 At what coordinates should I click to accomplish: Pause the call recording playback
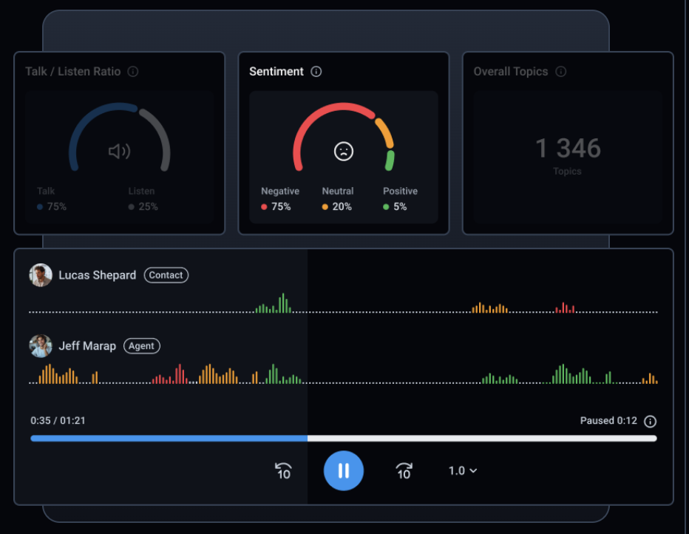(x=344, y=470)
